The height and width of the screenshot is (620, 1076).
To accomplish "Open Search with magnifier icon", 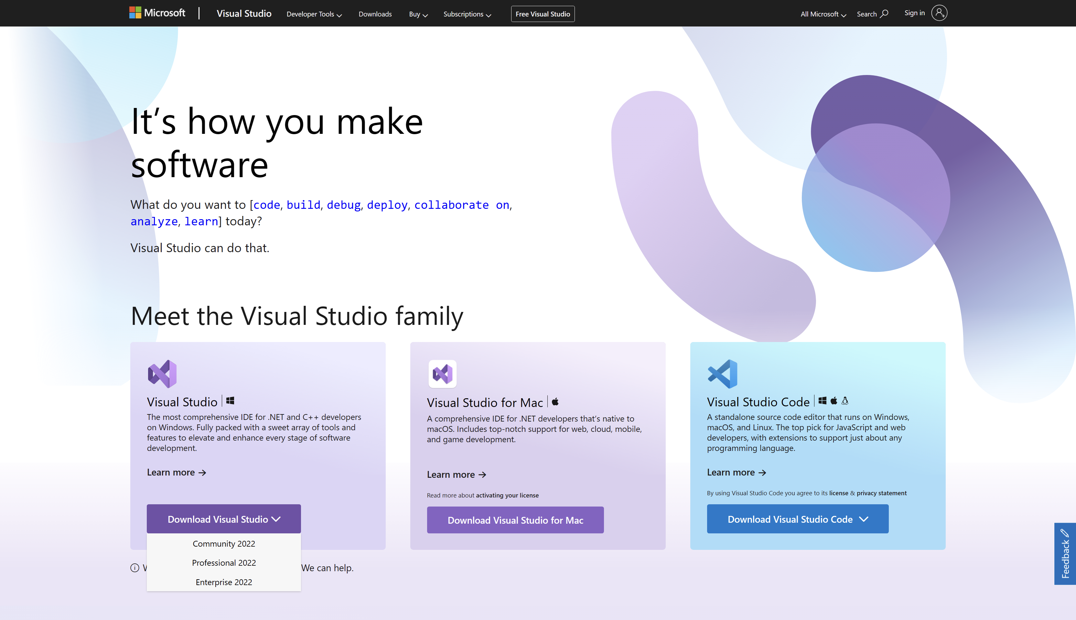I will coord(872,14).
